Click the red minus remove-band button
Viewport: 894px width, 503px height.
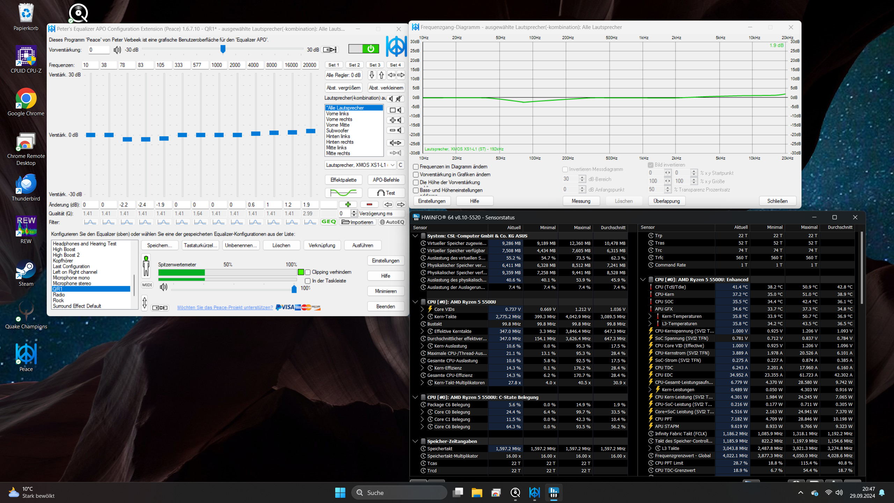pyautogui.click(x=369, y=205)
